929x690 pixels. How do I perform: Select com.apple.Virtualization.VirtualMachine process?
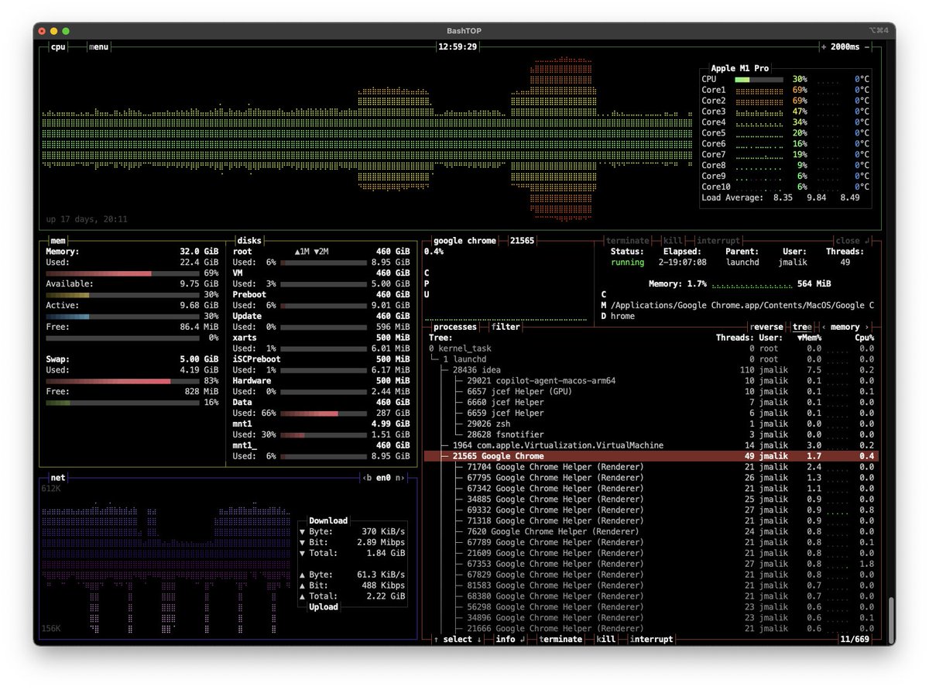tap(650, 446)
